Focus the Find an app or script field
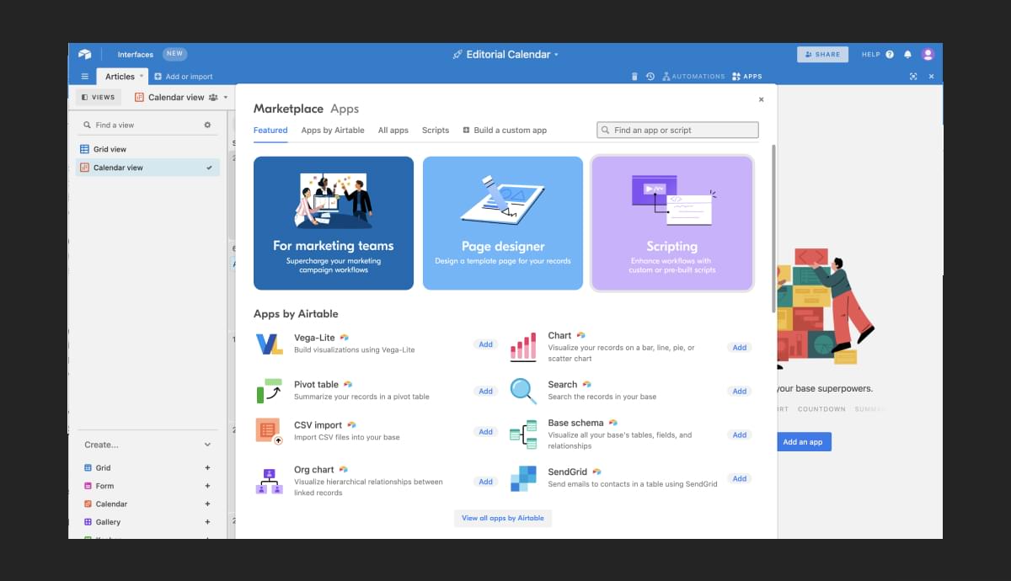The width and height of the screenshot is (1011, 581). tap(677, 131)
